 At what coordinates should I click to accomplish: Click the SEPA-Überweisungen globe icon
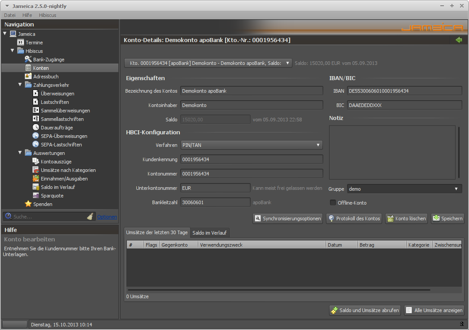point(35,136)
